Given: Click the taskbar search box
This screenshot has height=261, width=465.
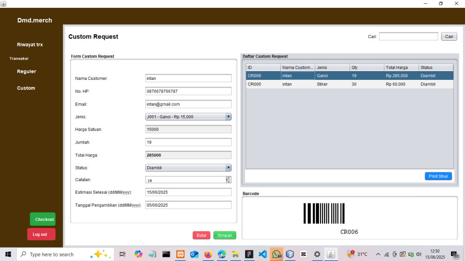Looking at the screenshot, I should (x=65, y=254).
